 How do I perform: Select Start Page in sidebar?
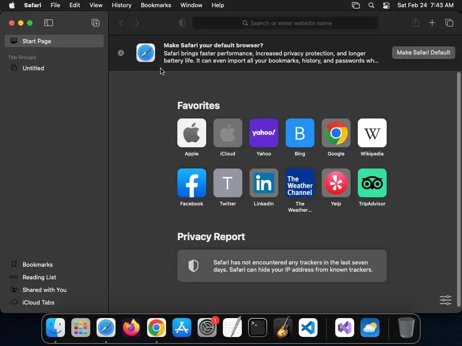[x=54, y=41]
